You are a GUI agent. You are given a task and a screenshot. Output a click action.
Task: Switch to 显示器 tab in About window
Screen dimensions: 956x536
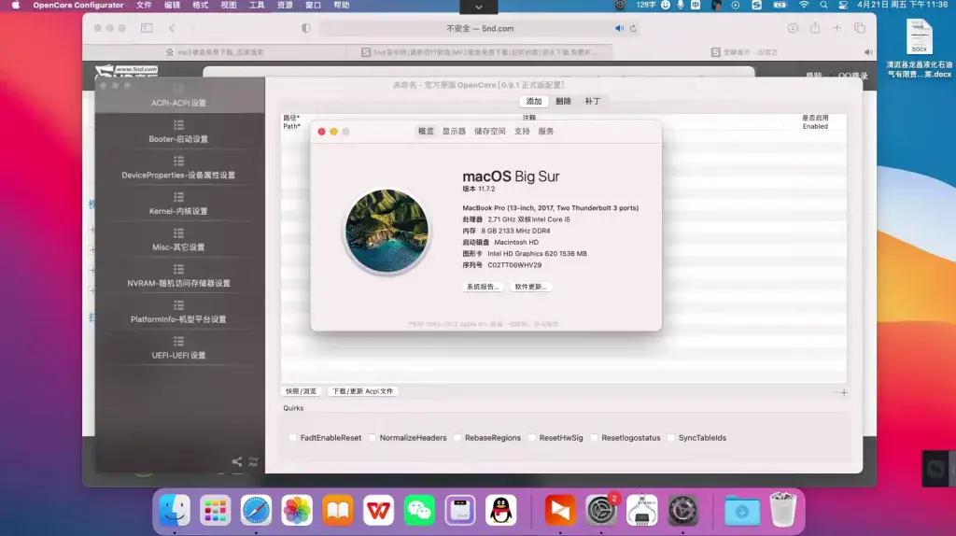tap(455, 131)
